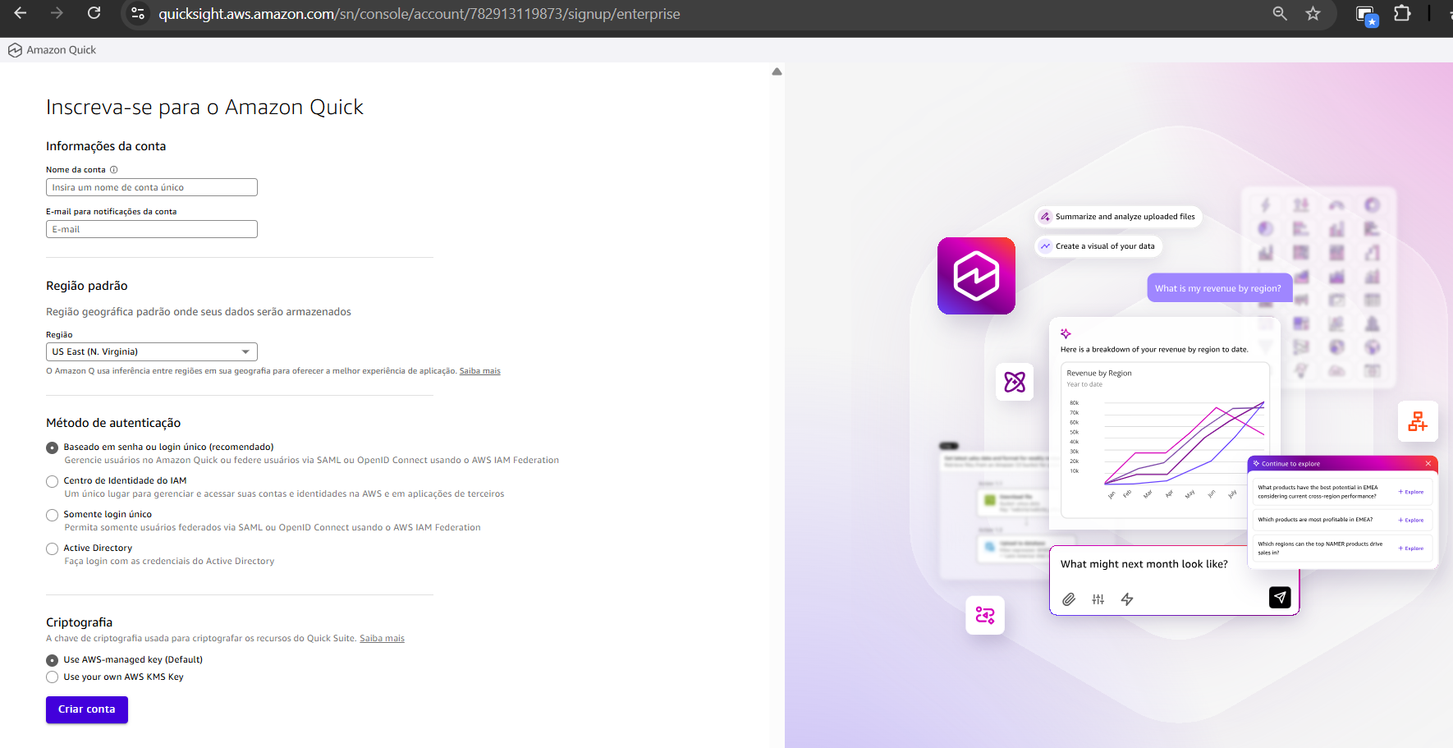Open Saiba mais link about region inference
The height and width of the screenshot is (748, 1453).
click(479, 371)
